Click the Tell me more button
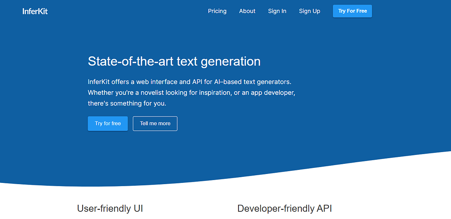Viewport: 451px width, 219px height. pos(155,123)
